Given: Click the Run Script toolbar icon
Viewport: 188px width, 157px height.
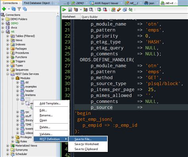Looking at the screenshot, I should [70, 10].
